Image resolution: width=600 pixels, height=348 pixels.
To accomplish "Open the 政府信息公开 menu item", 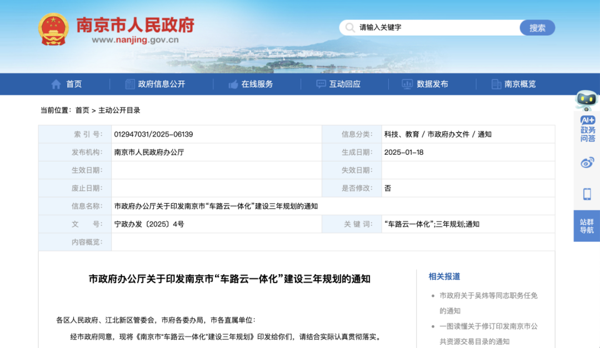I will pos(161,84).
